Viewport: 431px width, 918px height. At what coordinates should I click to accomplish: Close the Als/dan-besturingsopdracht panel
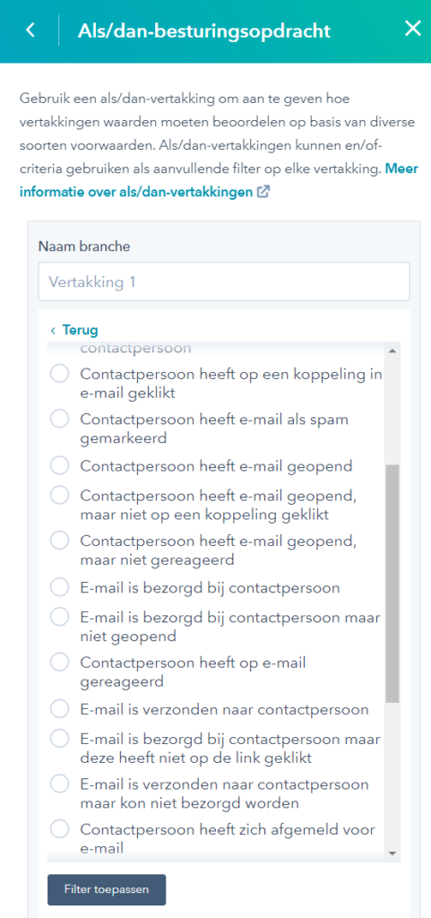pyautogui.click(x=413, y=30)
